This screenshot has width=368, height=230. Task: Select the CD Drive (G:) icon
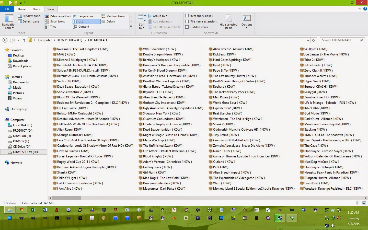[10, 147]
